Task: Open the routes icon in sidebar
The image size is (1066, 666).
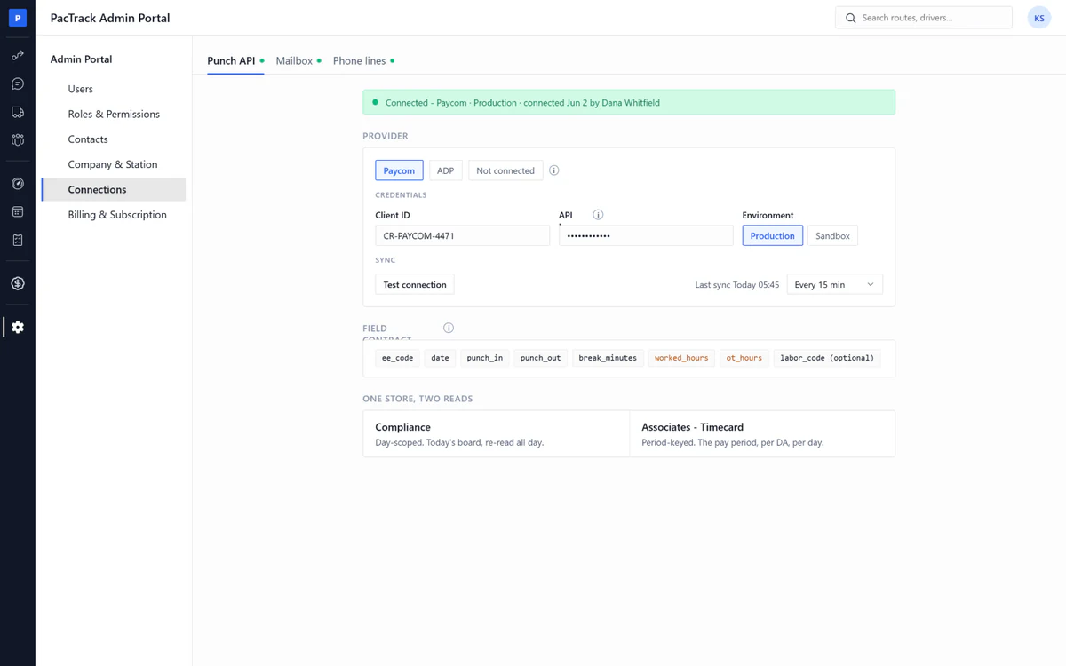Action: (18, 56)
